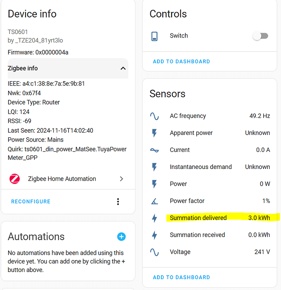This screenshot has height=290, width=281.
Task: Click the Zigbee Home Automation logo icon
Action: 15,179
